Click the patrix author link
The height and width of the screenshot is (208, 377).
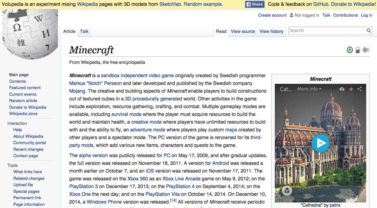tap(335, 205)
